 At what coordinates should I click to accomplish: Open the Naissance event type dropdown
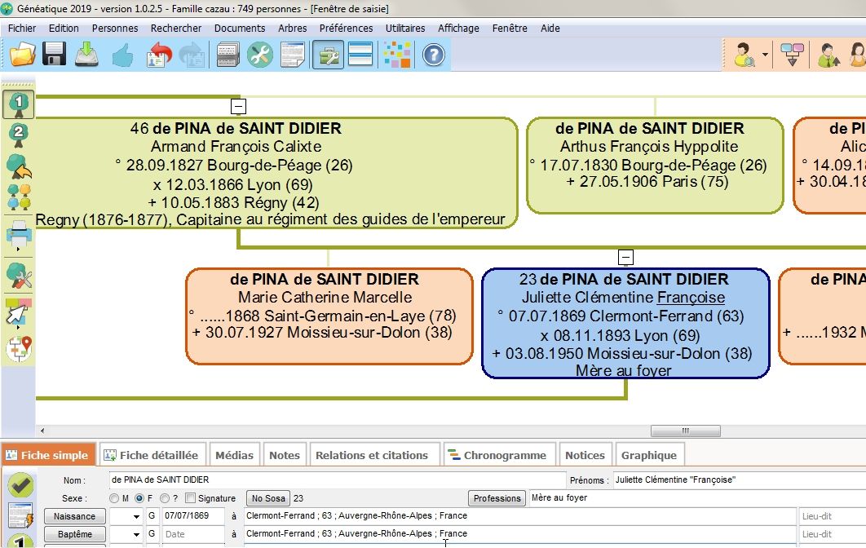tap(136, 515)
